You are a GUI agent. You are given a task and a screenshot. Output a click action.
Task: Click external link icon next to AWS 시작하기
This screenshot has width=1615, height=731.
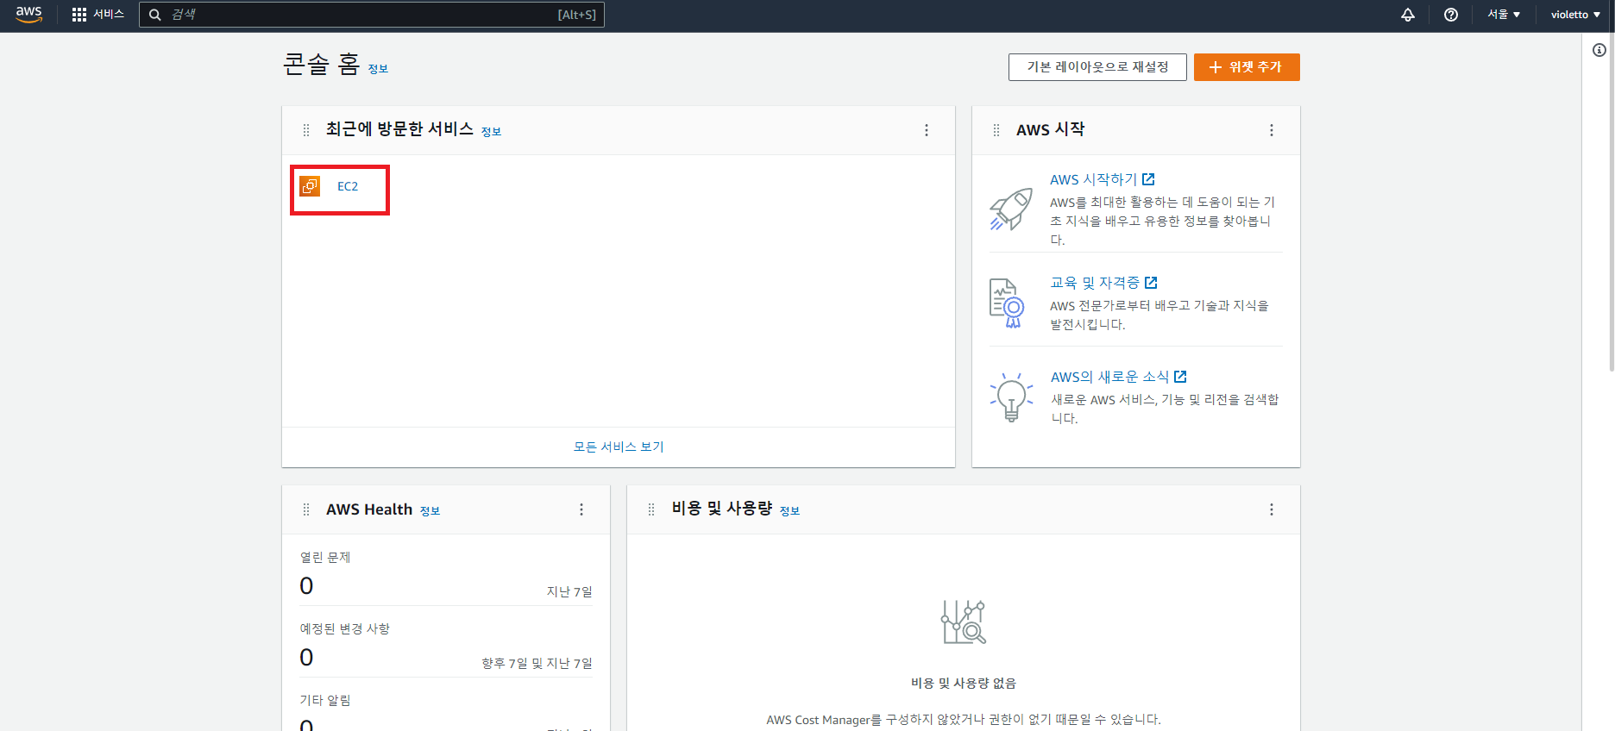click(x=1148, y=179)
